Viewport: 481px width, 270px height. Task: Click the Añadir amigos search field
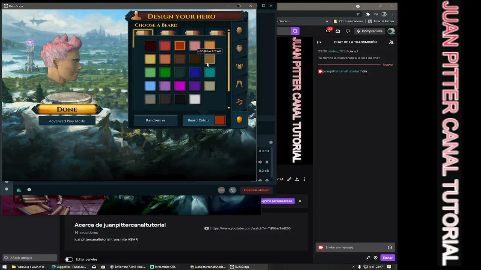[x=30, y=258]
